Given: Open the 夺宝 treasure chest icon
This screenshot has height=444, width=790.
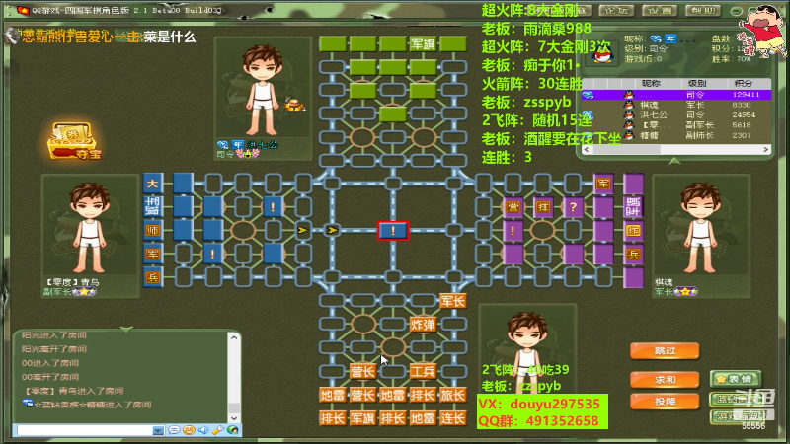Looking at the screenshot, I should pyautogui.click(x=74, y=140).
